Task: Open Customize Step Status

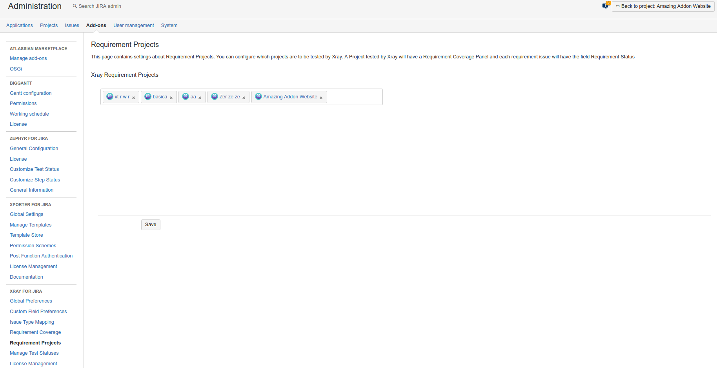Action: point(35,180)
